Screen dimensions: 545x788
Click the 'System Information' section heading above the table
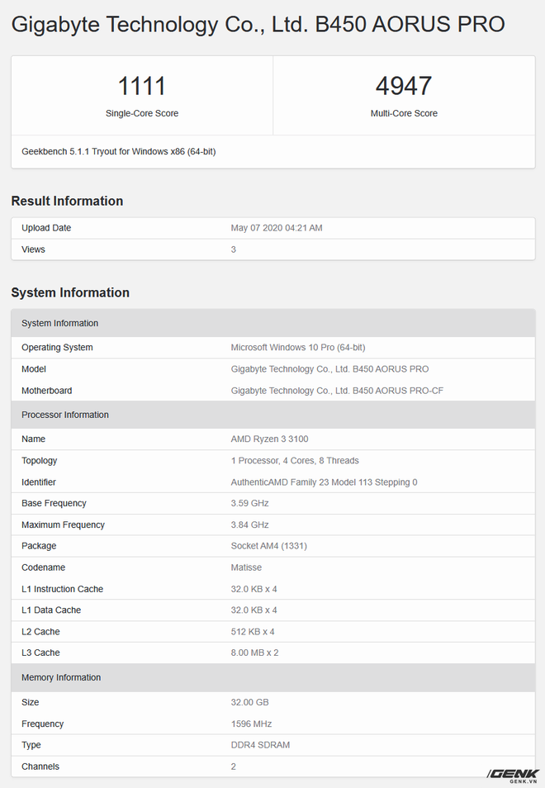pyautogui.click(x=70, y=292)
